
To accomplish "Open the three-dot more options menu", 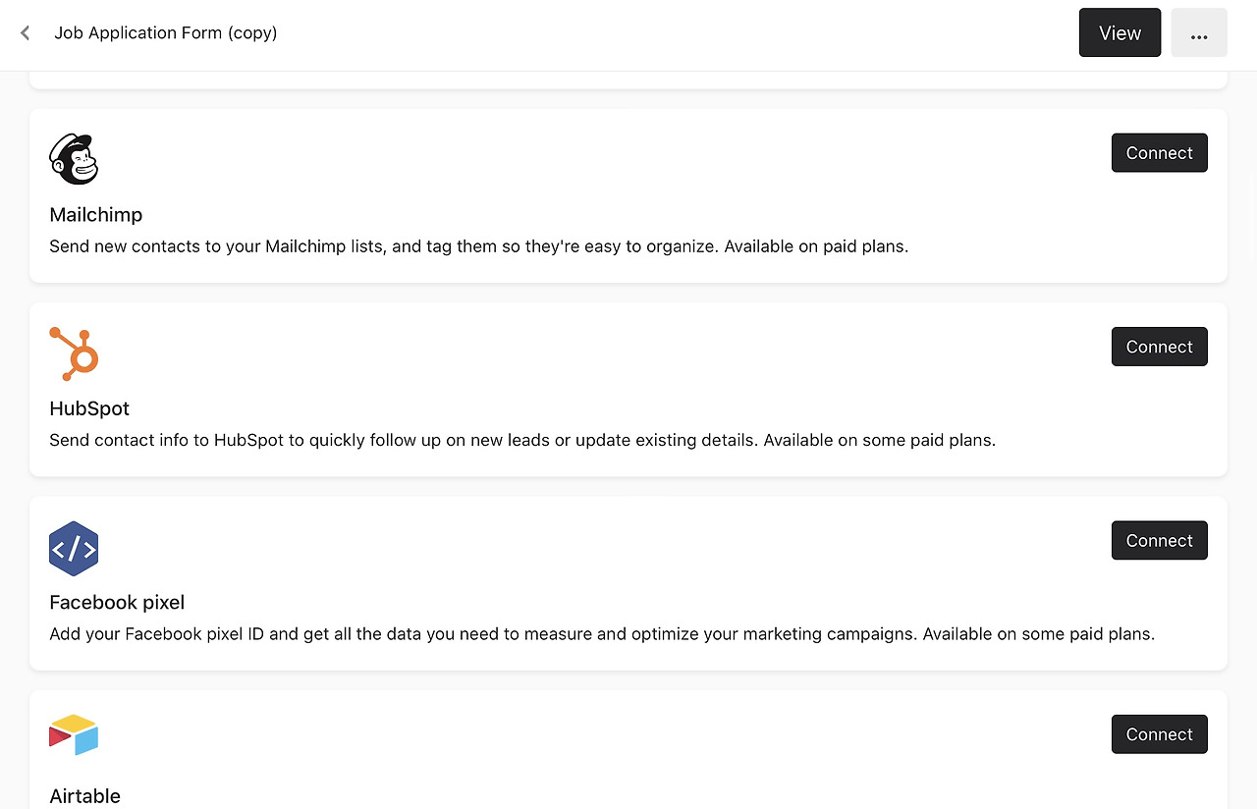I will coord(1198,33).
